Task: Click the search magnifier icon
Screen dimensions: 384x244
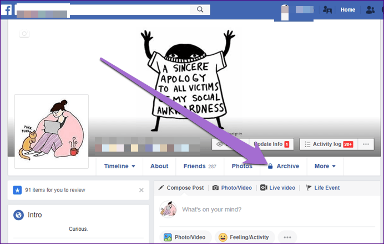Action: [x=200, y=9]
